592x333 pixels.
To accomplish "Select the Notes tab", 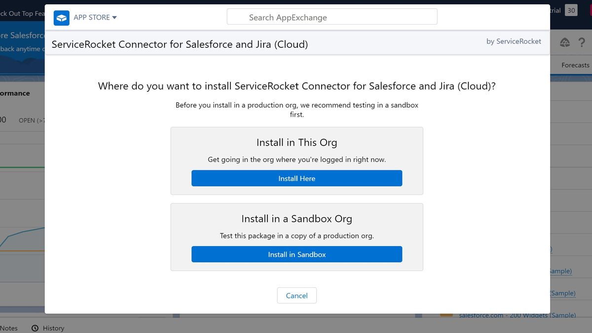I will tap(10, 328).
